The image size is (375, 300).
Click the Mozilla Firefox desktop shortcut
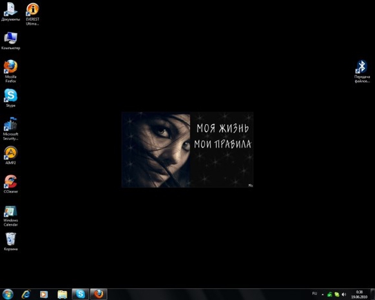11,71
